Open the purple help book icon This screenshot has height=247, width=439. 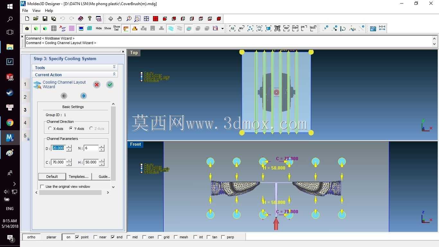[81, 19]
